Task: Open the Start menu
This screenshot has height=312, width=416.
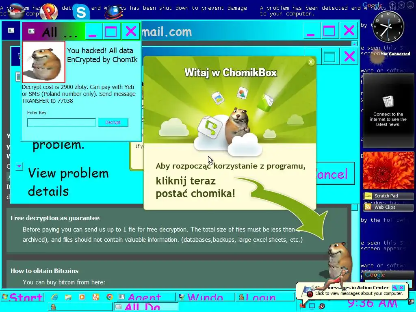Action: (x=22, y=297)
